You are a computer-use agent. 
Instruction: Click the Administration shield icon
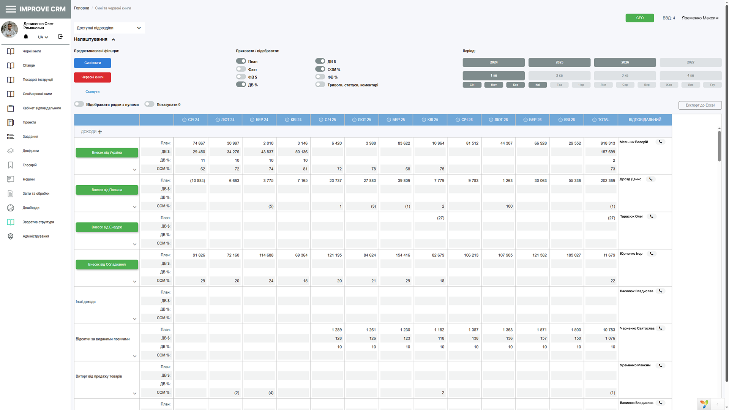(11, 237)
